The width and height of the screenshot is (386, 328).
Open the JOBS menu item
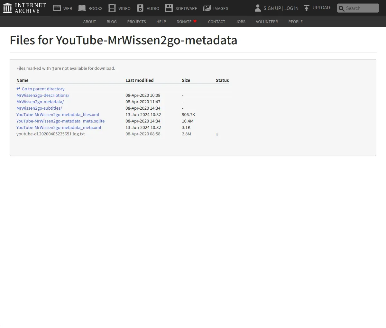coord(241,22)
